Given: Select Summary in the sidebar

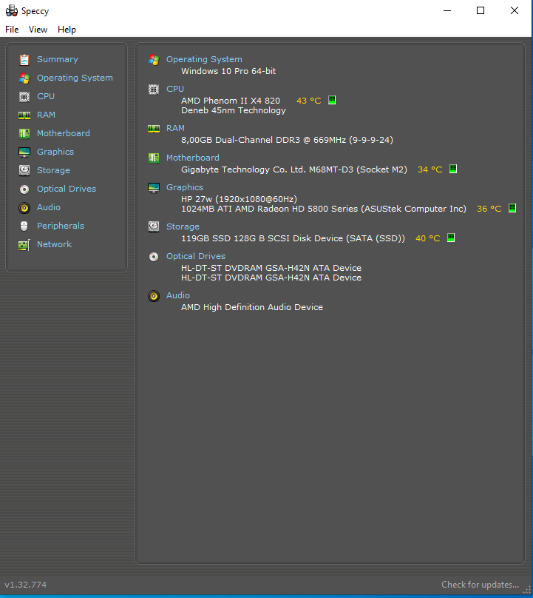Looking at the screenshot, I should point(58,59).
